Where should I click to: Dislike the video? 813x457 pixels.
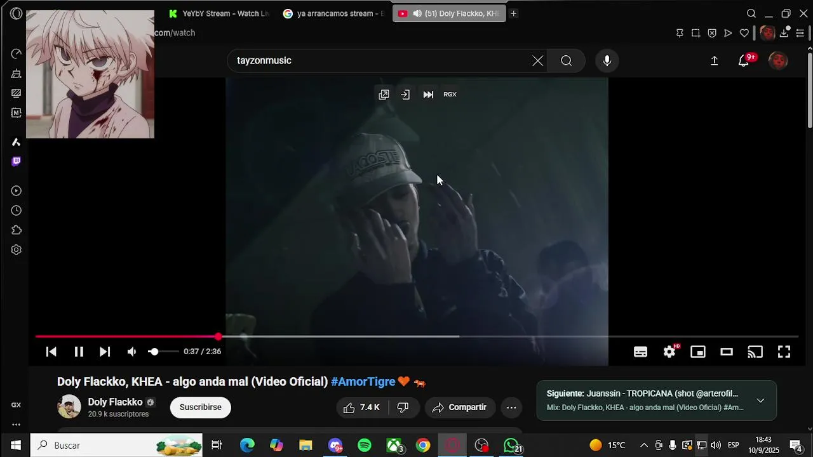tap(403, 407)
